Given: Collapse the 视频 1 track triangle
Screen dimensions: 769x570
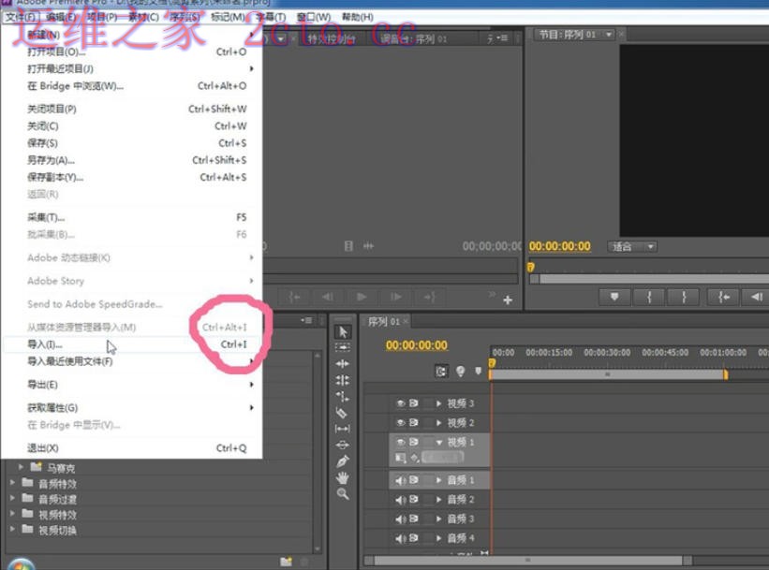Looking at the screenshot, I should pyautogui.click(x=439, y=442).
